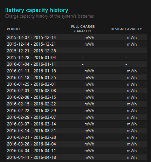Viewport: 151px width, 162px height.
Task: Click full charge mWh for 2015-12-07 row
Action: [x=89, y=38]
